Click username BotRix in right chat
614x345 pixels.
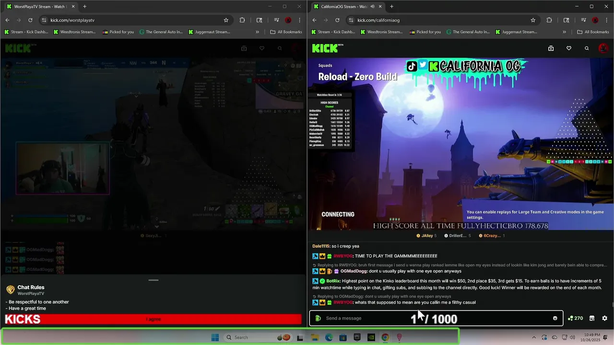pyautogui.click(x=333, y=281)
